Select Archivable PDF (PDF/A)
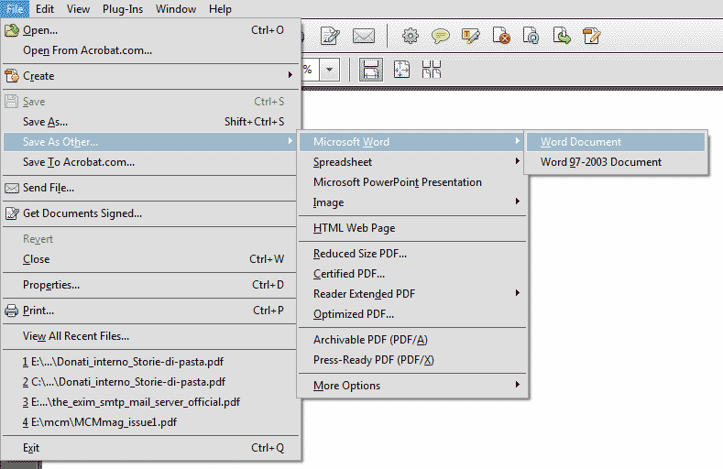The width and height of the screenshot is (723, 469). tap(412, 340)
